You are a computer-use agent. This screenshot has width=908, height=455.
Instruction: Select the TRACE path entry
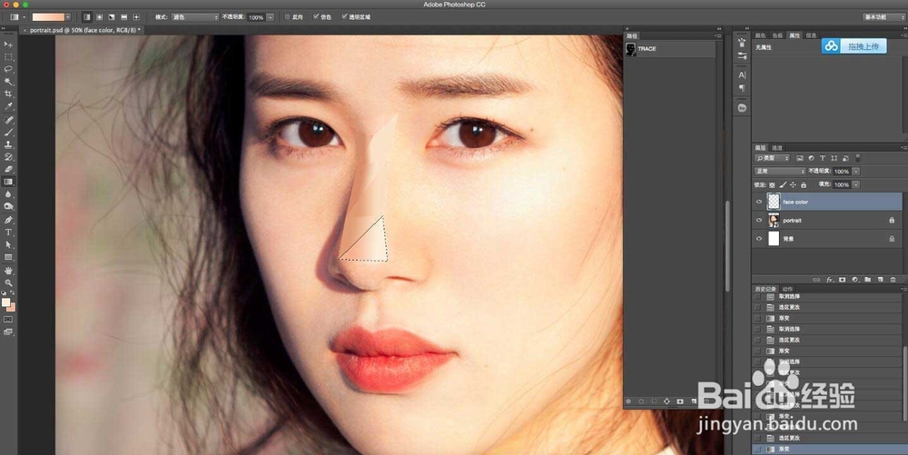click(670, 49)
